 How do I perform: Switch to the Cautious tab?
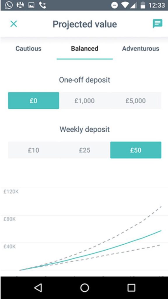(x=28, y=49)
